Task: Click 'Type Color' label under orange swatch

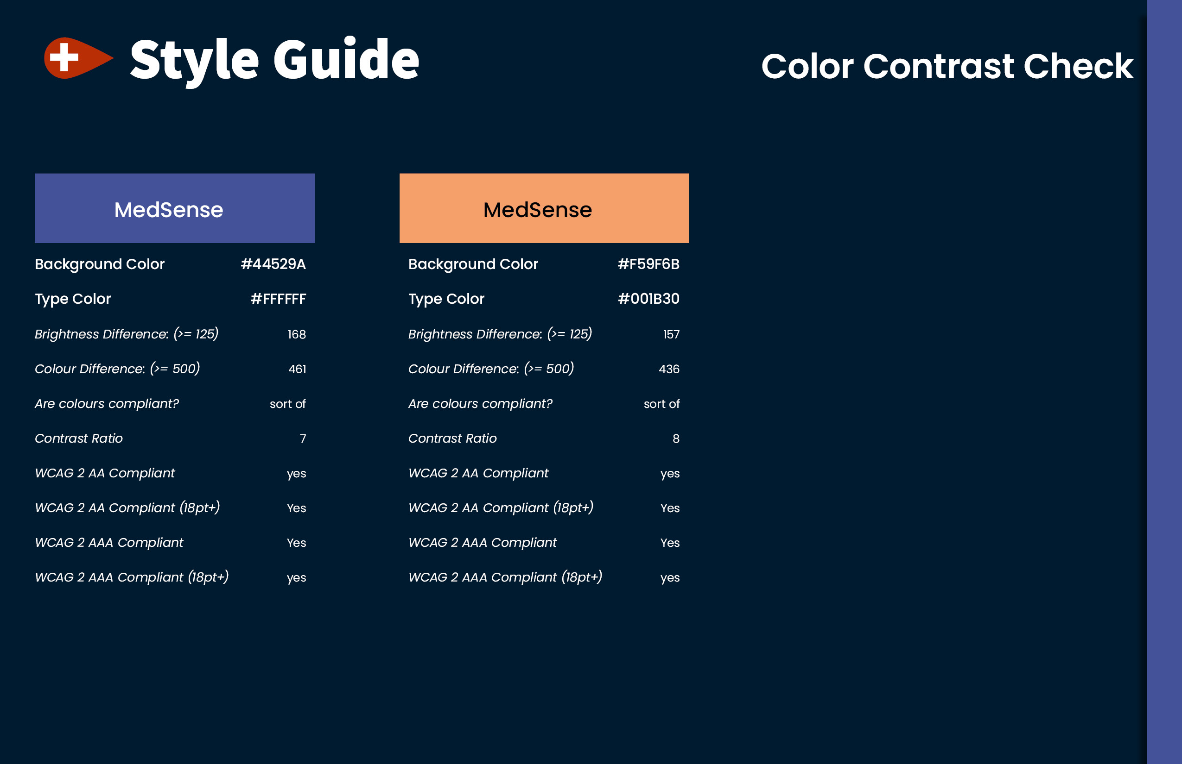Action: (x=446, y=299)
